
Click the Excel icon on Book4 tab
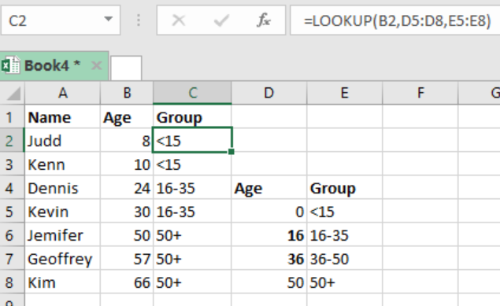click(10, 65)
